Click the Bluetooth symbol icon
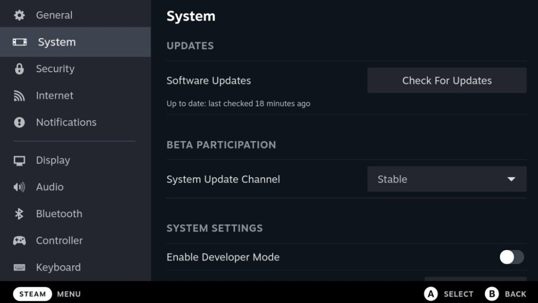Image resolution: width=538 pixels, height=303 pixels. [19, 214]
